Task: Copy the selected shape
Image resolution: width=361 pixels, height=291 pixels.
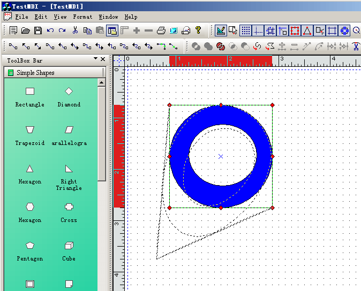Action: point(87,30)
